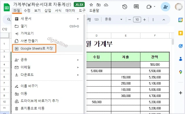The width and height of the screenshot is (185, 114).
Task: Select 이동 in the file menu
Action: click(47, 94)
